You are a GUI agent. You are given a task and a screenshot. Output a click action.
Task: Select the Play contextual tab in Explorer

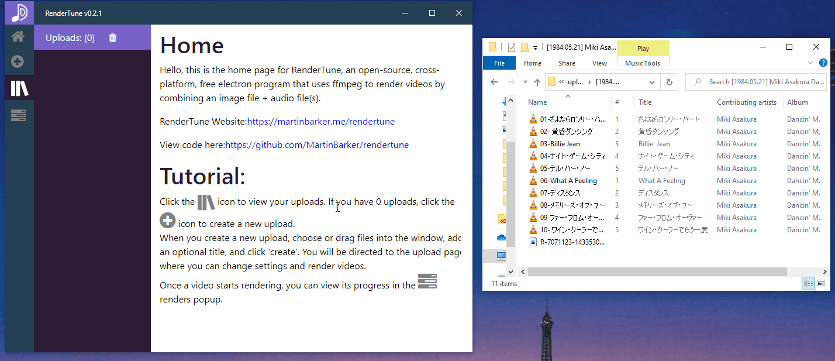pos(643,49)
